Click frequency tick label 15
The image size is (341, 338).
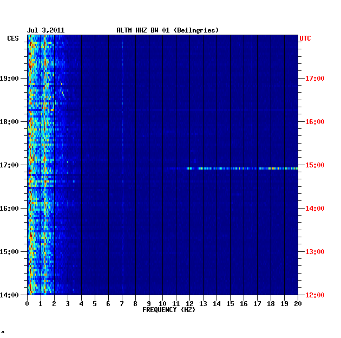pyautogui.click(x=230, y=304)
